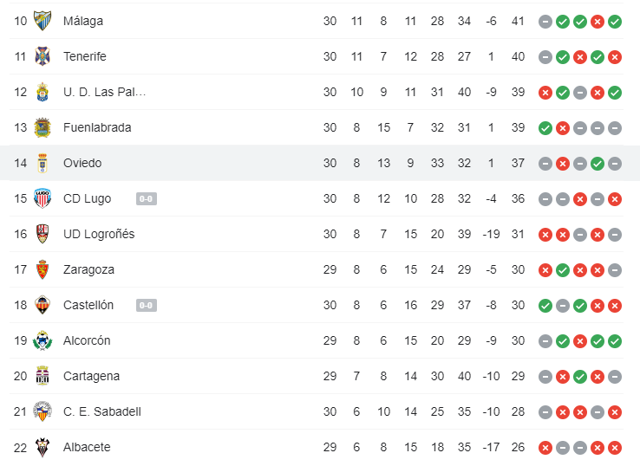Select the highlighted Oviedo standings row
This screenshot has width=640, height=466.
tap(320, 163)
